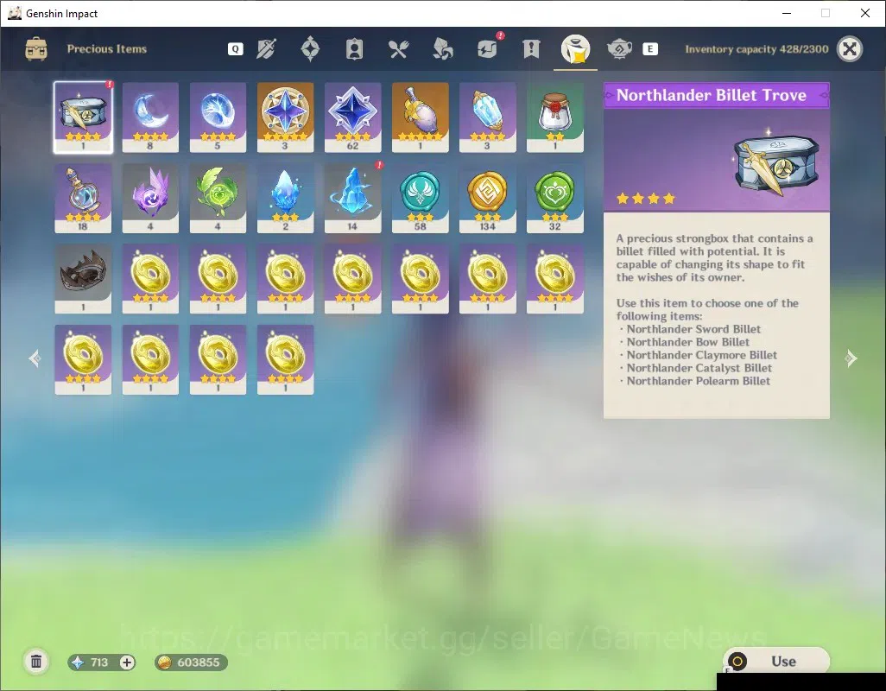
Task: Close the inventory with the X icon
Action: pos(849,49)
